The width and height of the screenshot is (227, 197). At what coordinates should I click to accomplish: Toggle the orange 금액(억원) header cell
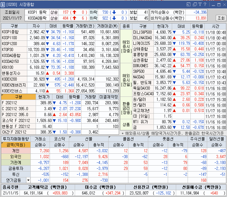16,145
